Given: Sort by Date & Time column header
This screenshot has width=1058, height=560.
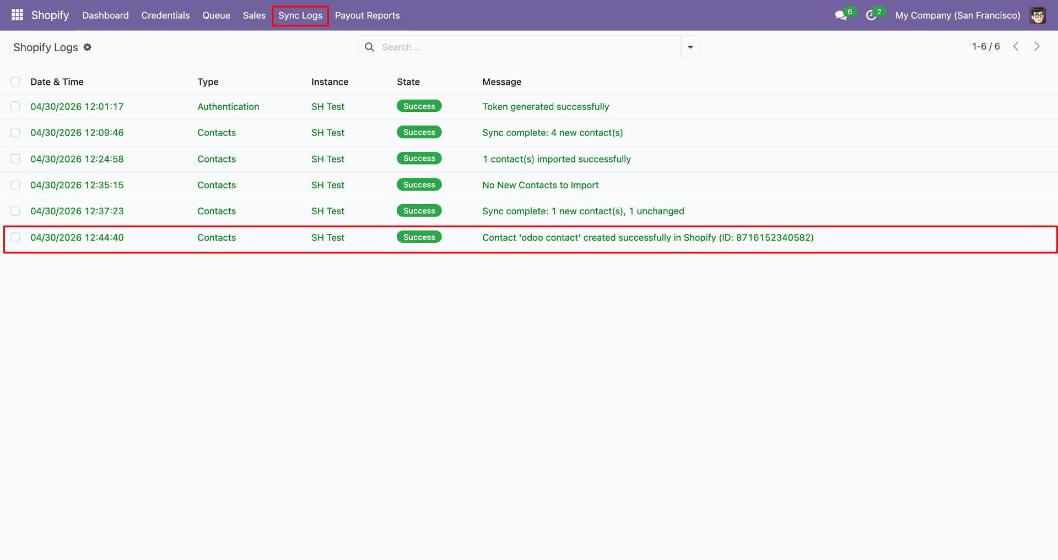Looking at the screenshot, I should 57,81.
